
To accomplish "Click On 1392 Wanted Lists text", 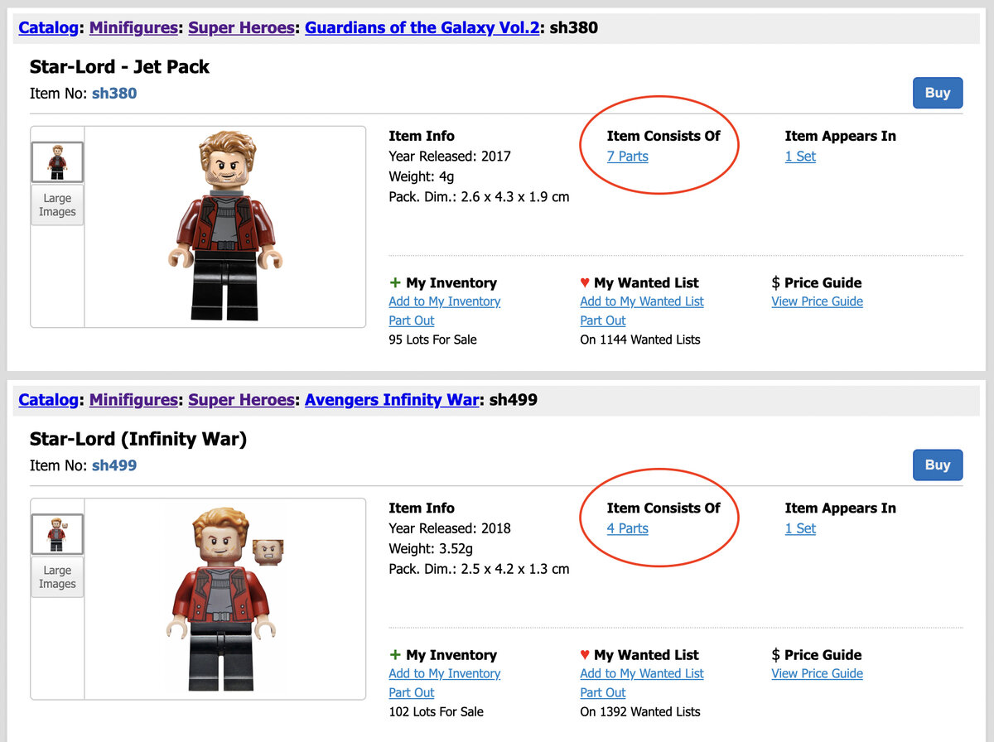I will [x=639, y=711].
